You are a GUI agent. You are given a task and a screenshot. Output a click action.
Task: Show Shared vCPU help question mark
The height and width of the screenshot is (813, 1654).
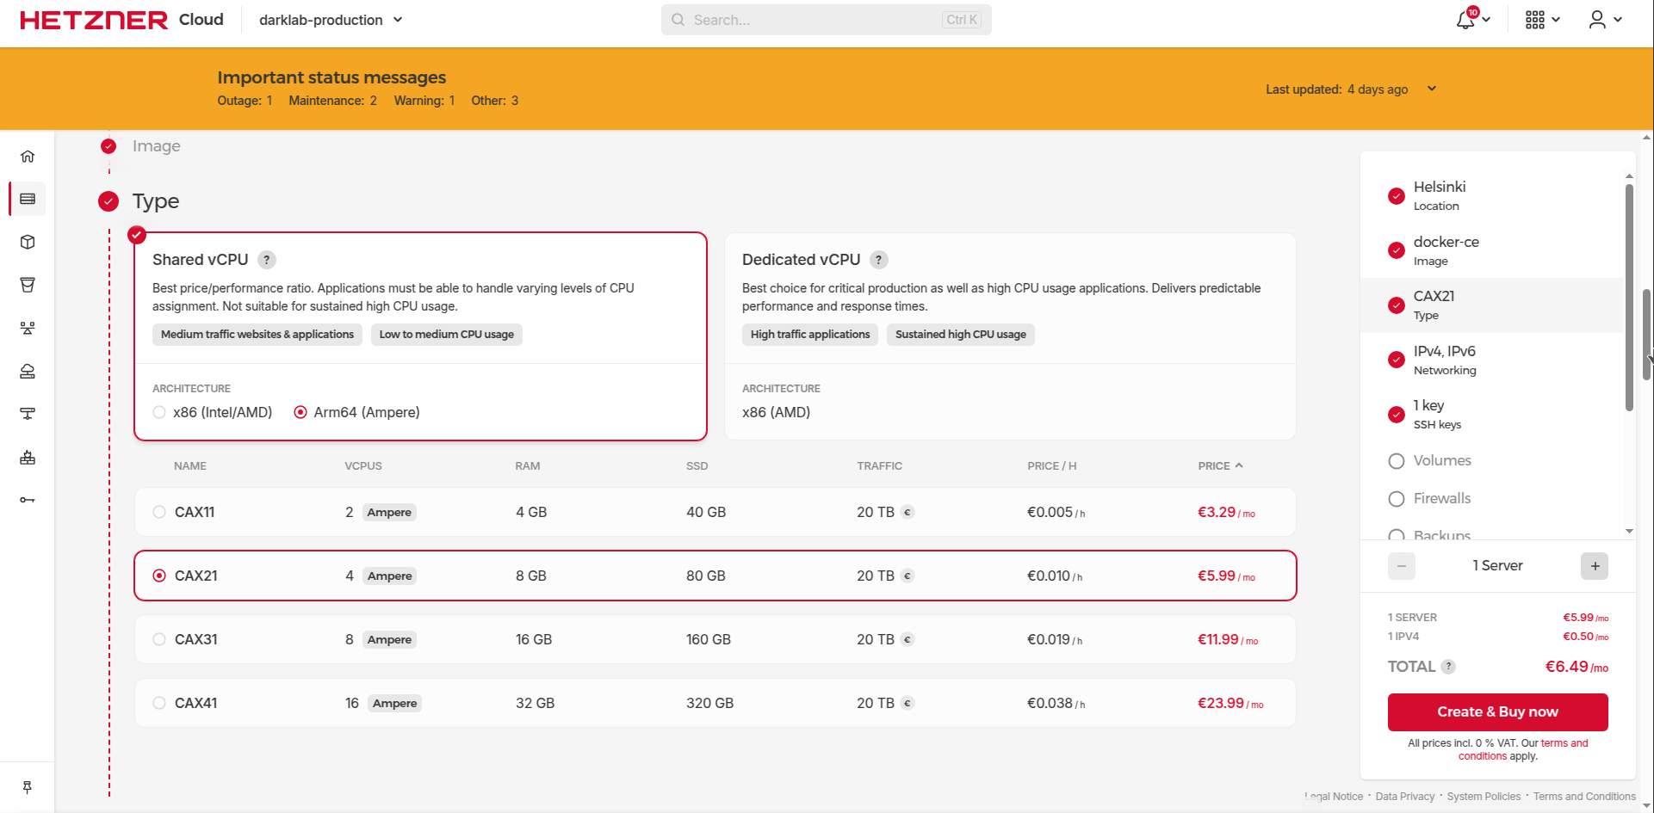tap(267, 260)
